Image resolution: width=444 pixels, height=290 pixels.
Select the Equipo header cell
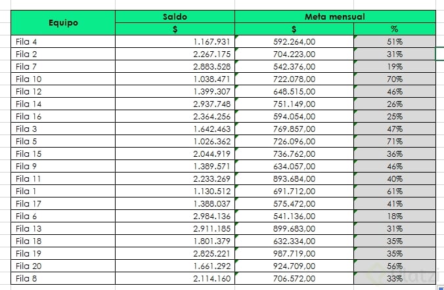[x=63, y=22]
